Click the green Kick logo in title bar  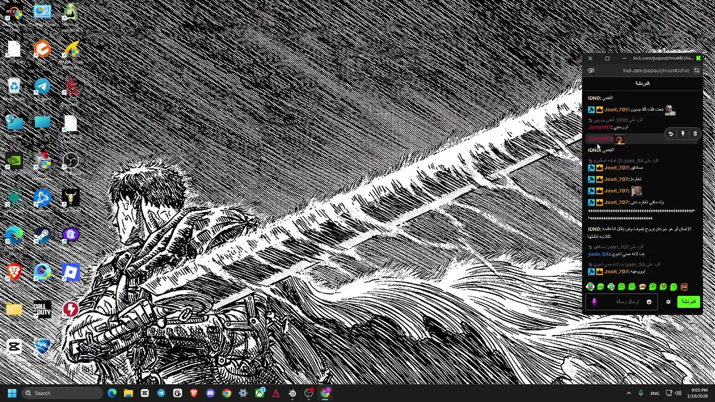point(698,58)
